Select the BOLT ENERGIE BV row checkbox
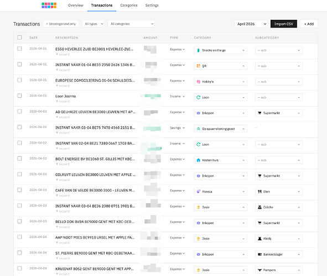327x276 pixels. coord(19,158)
